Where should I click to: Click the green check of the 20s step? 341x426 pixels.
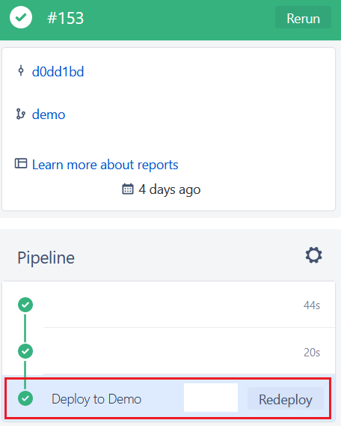(25, 351)
